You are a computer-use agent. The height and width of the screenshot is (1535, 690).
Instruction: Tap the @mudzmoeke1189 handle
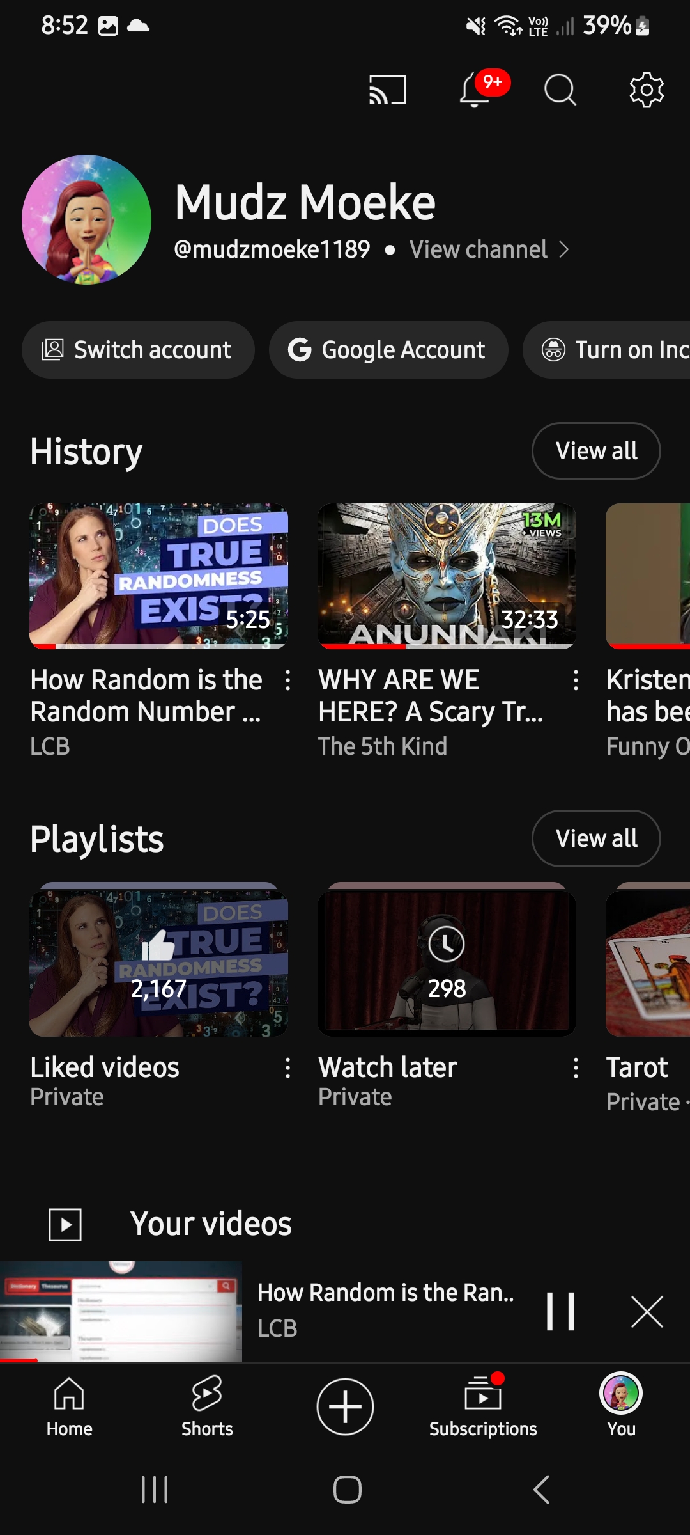pyautogui.click(x=272, y=249)
